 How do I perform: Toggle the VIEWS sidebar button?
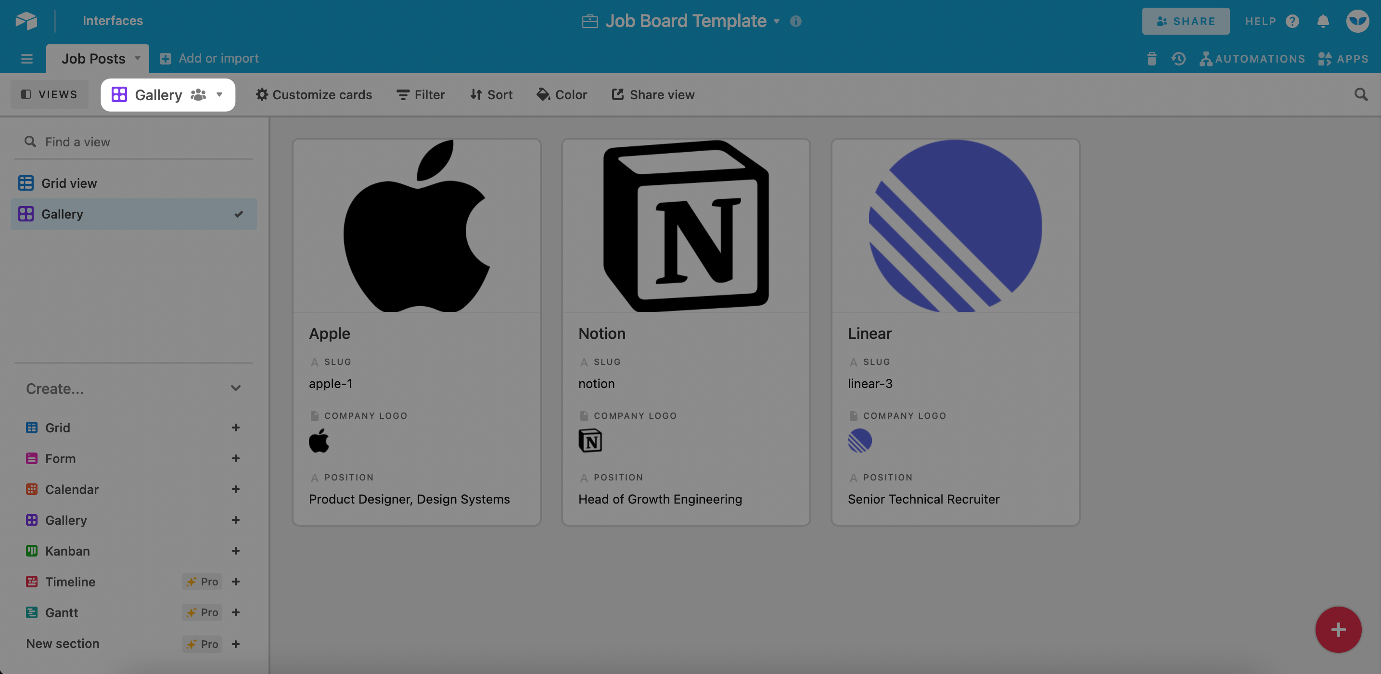click(x=49, y=94)
